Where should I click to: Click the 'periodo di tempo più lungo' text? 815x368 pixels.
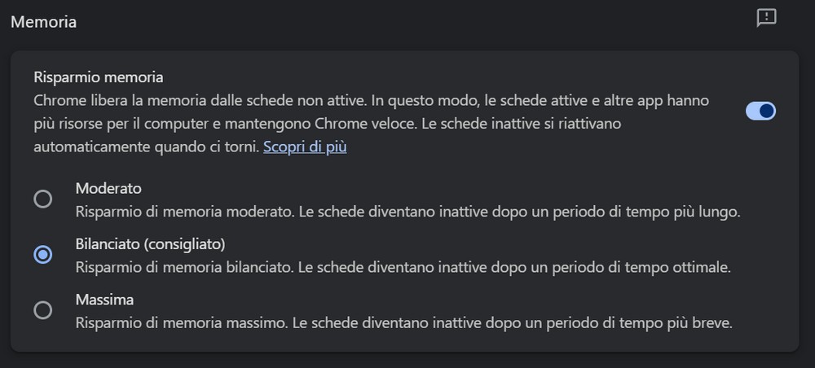click(x=652, y=212)
